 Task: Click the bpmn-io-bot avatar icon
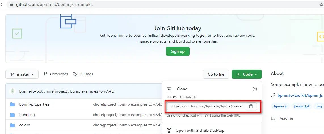tap(12, 91)
